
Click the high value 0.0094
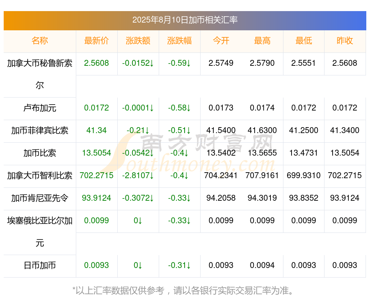coord(262,265)
